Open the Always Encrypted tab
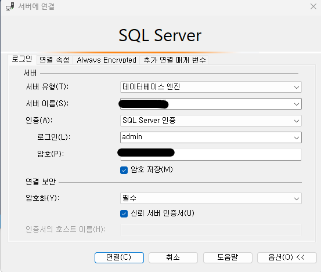Image resolution: width=321 pixels, height=272 pixels. tap(106, 60)
